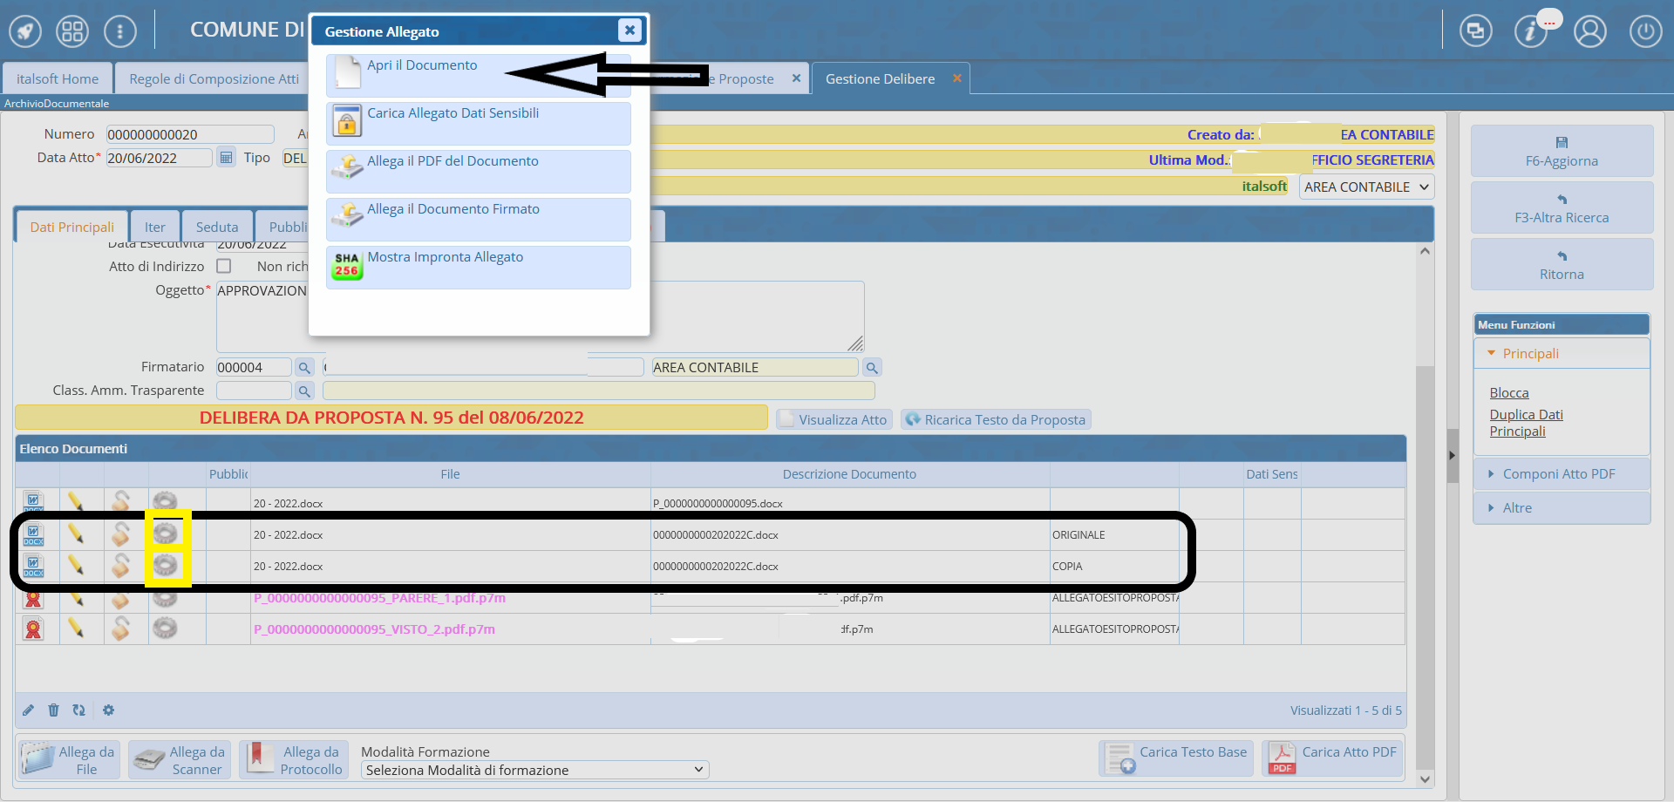The height and width of the screenshot is (802, 1674).
Task: Switch to the Seduta tab
Action: [217, 228]
